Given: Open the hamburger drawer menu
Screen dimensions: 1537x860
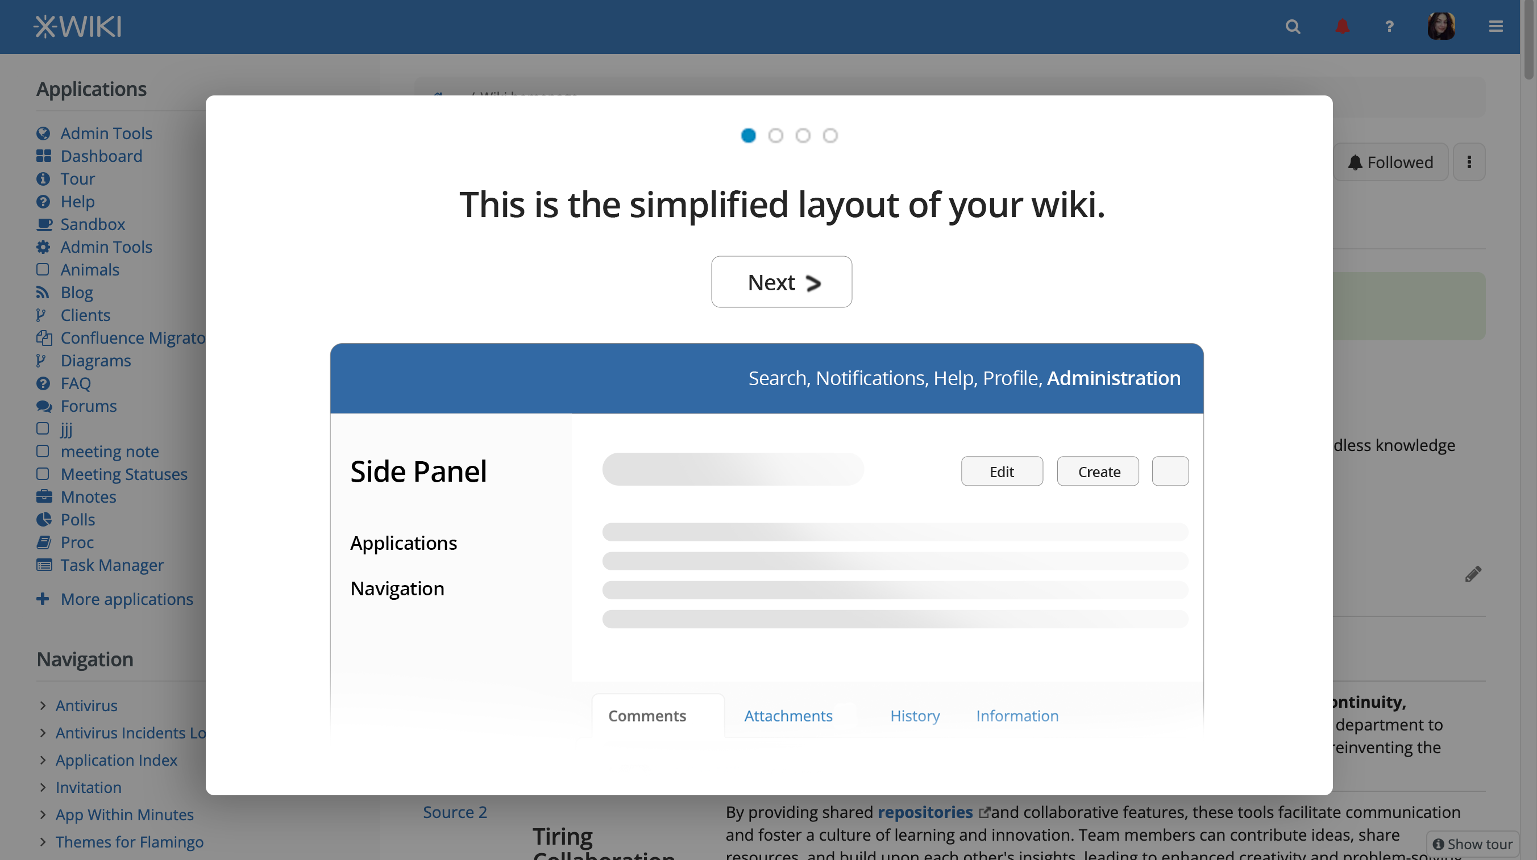Looking at the screenshot, I should tap(1496, 27).
